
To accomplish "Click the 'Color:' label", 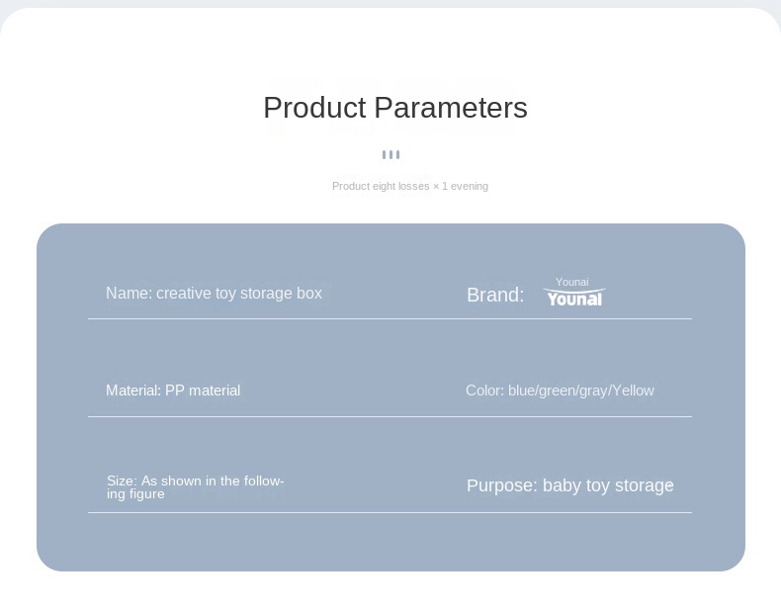I will (x=484, y=391).
